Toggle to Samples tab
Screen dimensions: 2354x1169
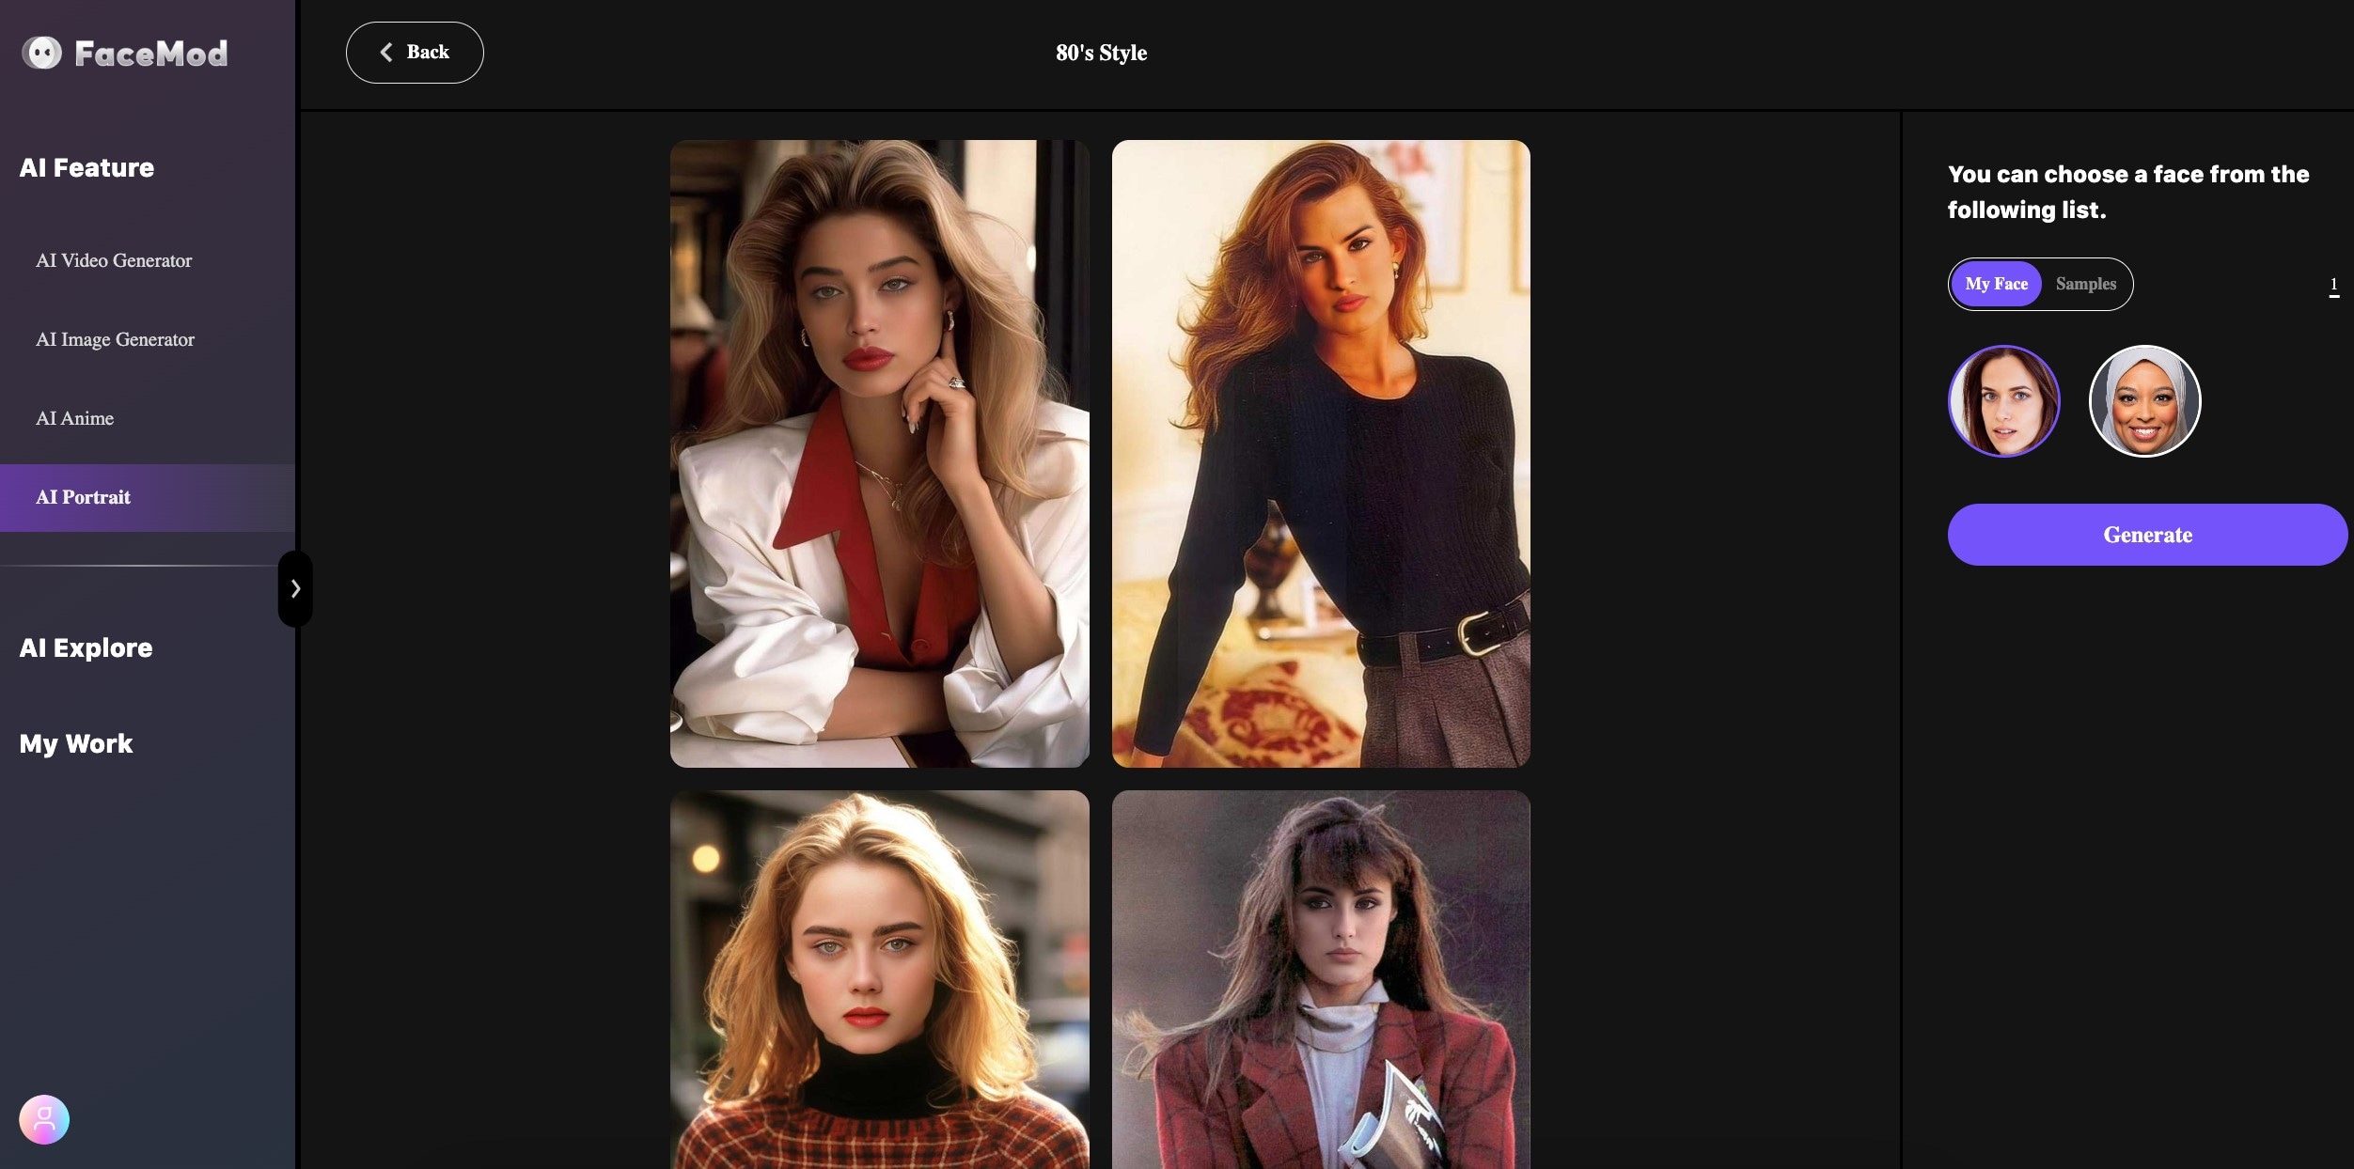coord(2084,284)
